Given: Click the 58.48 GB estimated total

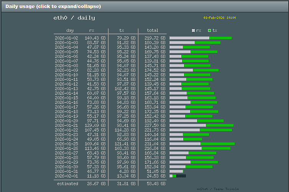Looking at the screenshot, I should [156, 184].
